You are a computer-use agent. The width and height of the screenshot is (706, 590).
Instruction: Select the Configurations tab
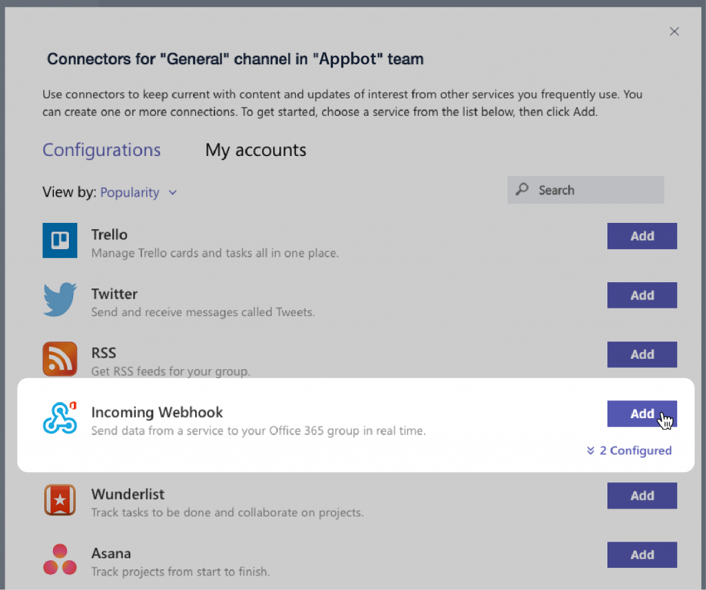coord(101,150)
